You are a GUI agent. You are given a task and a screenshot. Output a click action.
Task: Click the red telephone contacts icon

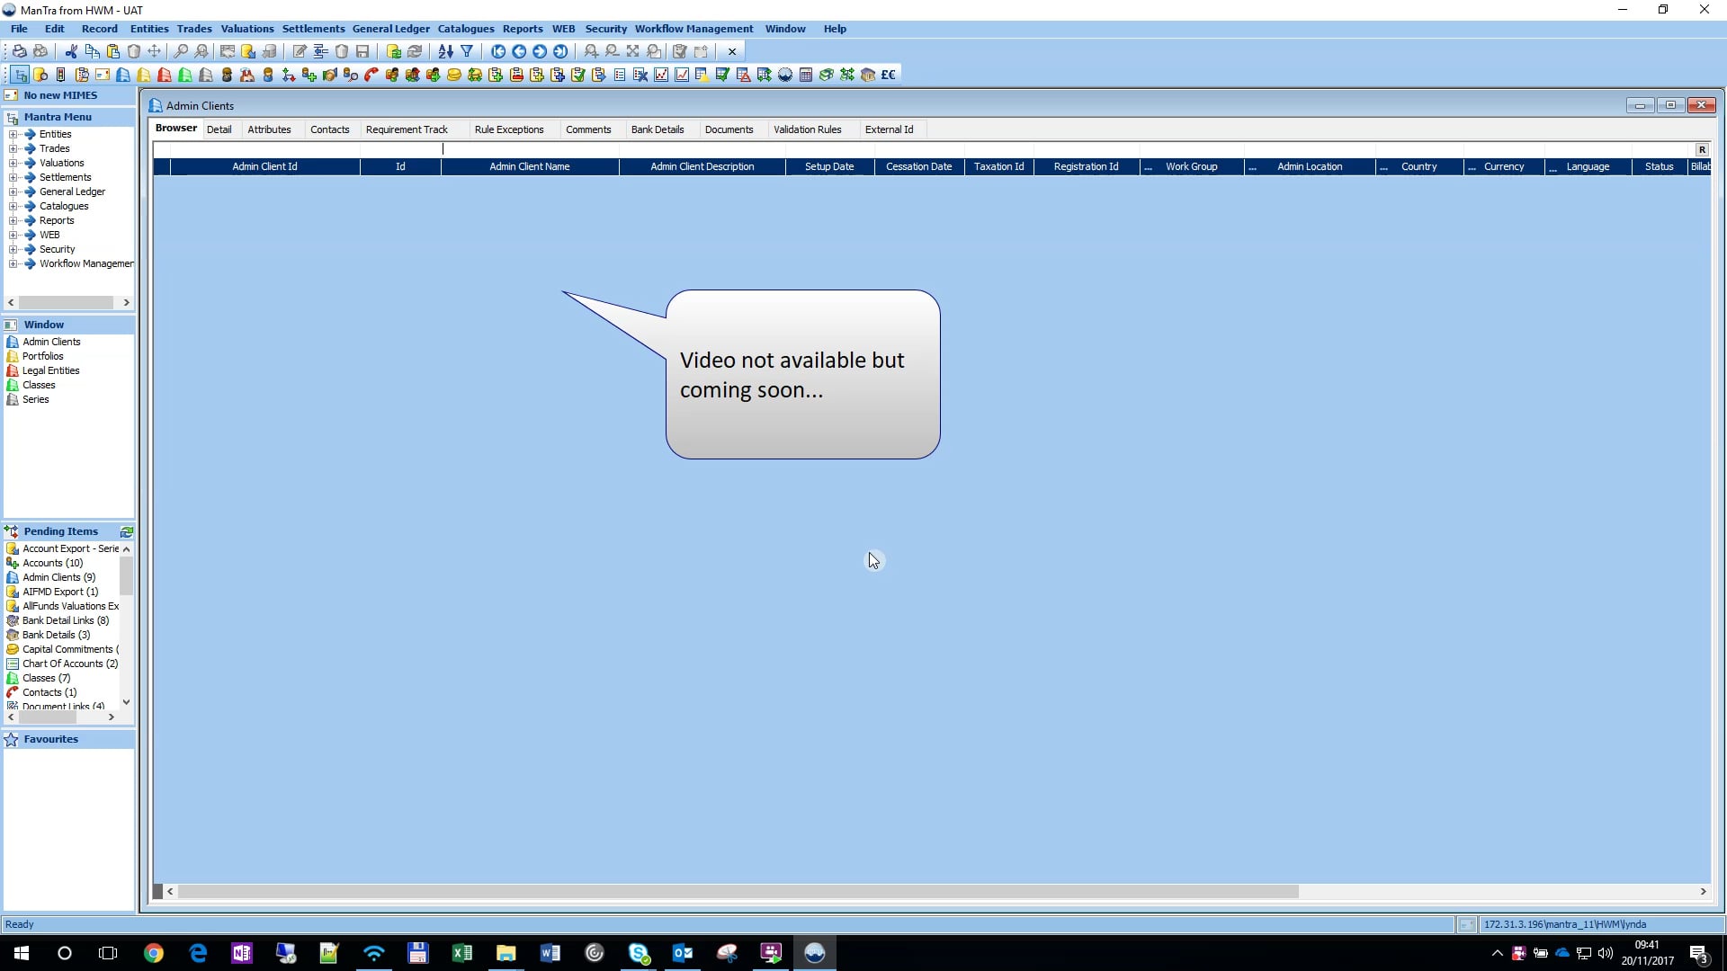point(370,74)
